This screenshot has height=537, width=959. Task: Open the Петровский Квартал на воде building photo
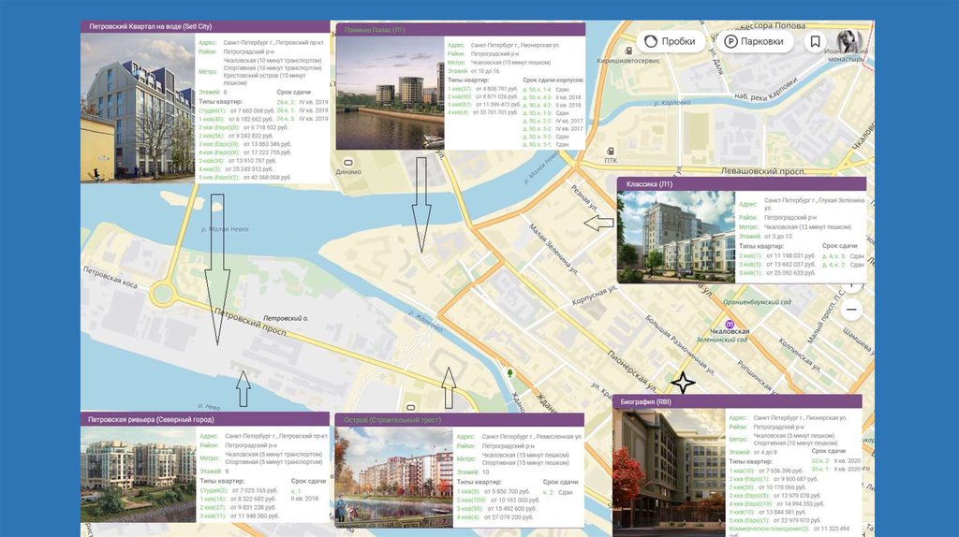(138, 109)
